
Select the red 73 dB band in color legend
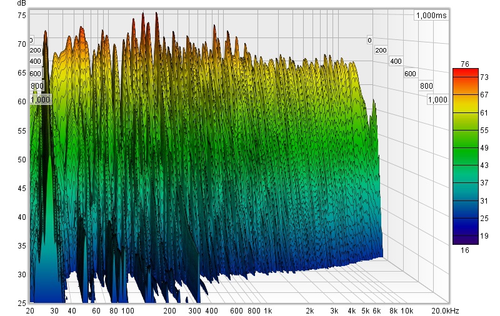(465, 76)
